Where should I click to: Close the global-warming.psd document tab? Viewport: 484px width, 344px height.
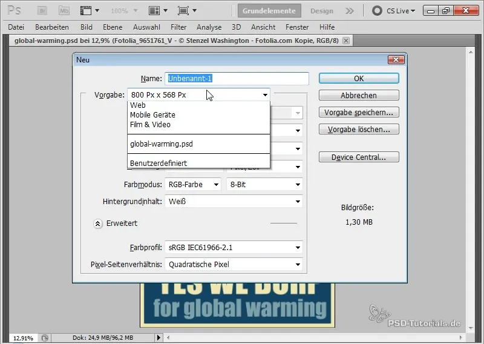[x=346, y=41]
